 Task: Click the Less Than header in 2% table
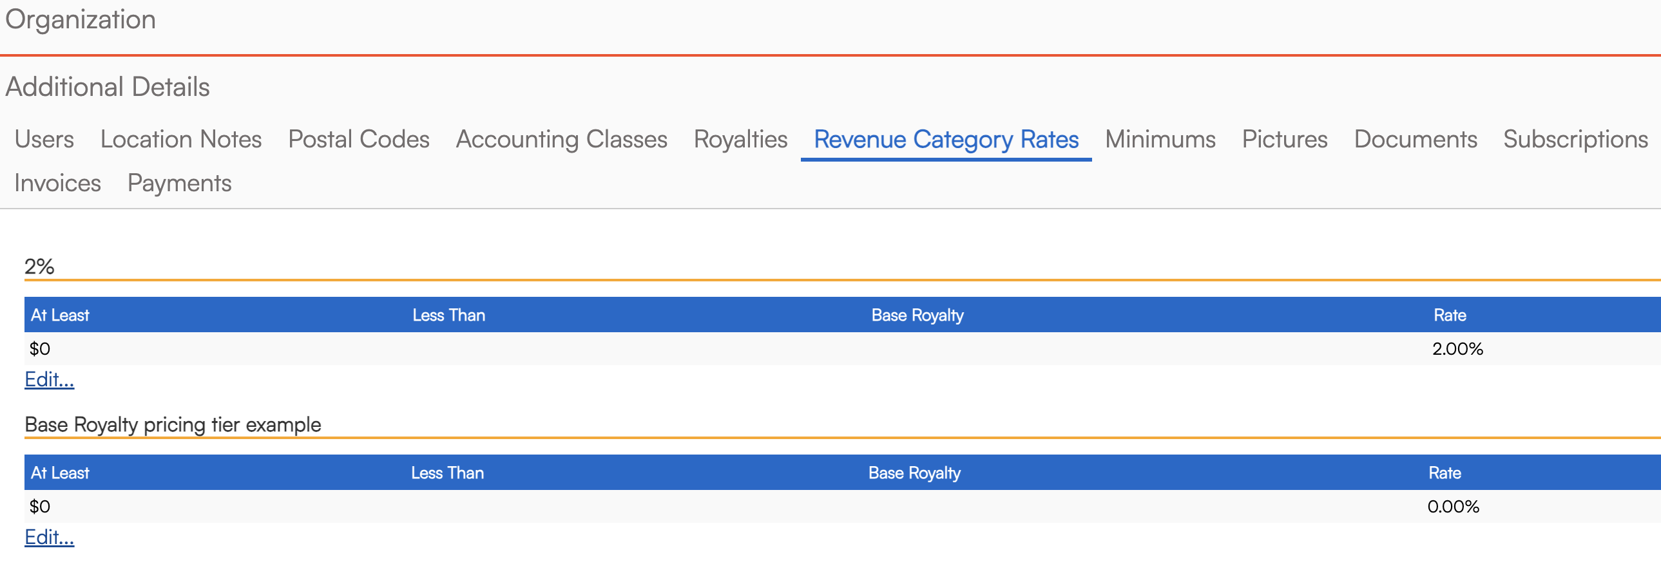[x=449, y=315]
